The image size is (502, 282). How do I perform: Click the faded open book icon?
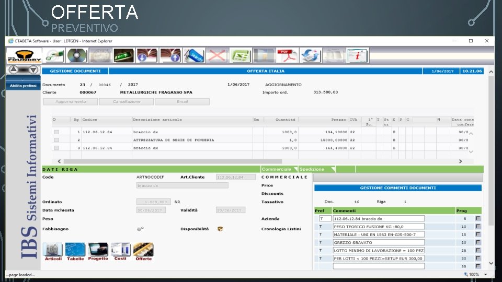click(334, 56)
